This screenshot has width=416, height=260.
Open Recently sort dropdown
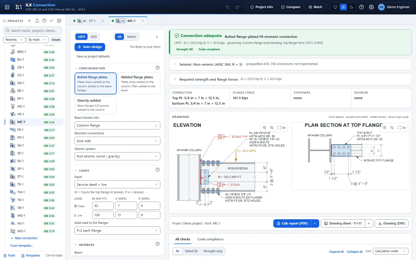tap(14, 40)
